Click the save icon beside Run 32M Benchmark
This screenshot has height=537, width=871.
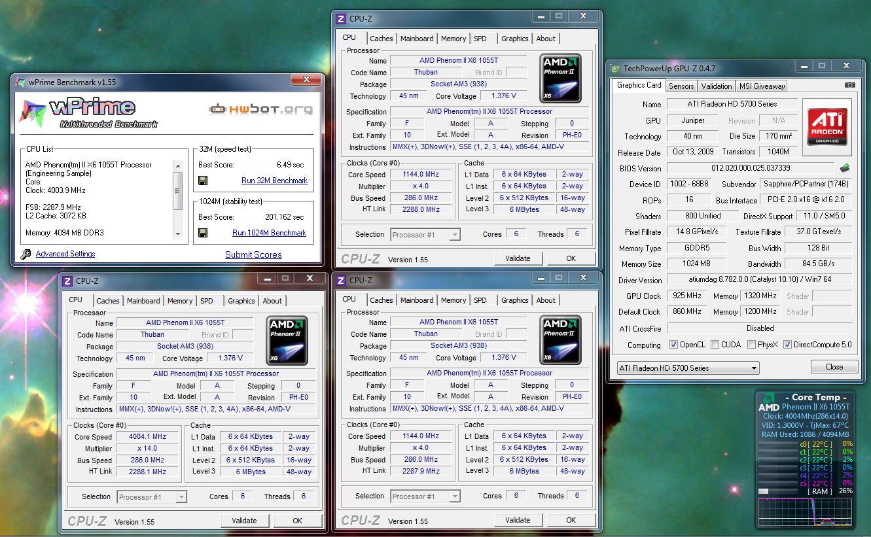[203, 181]
